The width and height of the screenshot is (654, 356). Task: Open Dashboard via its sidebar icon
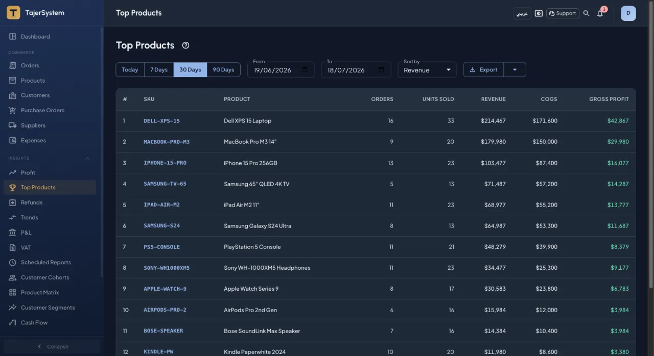click(12, 37)
